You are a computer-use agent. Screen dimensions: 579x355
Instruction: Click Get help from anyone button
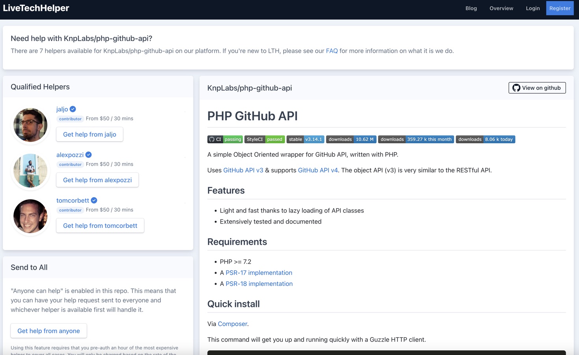click(48, 331)
